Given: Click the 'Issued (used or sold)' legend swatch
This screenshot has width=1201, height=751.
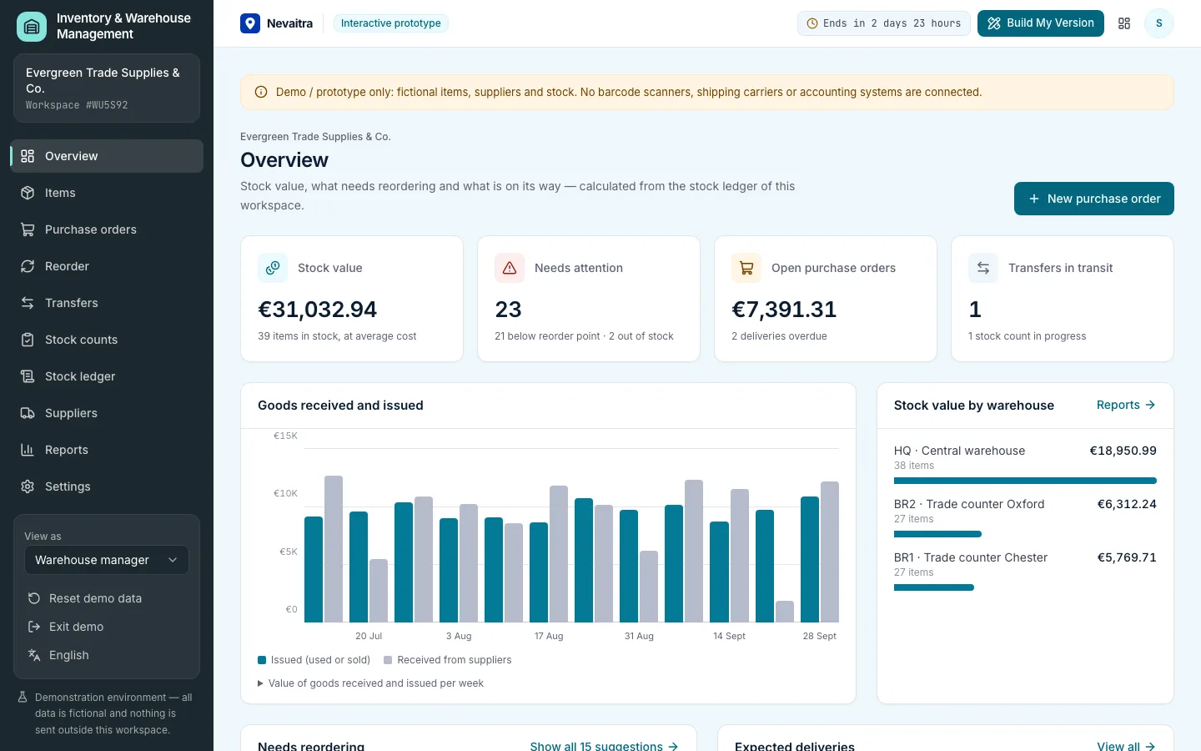Looking at the screenshot, I should [x=262, y=660].
